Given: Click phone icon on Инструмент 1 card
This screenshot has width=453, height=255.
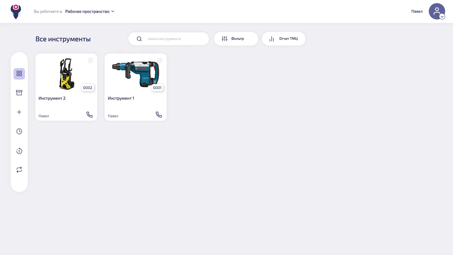Looking at the screenshot, I should pyautogui.click(x=159, y=115).
